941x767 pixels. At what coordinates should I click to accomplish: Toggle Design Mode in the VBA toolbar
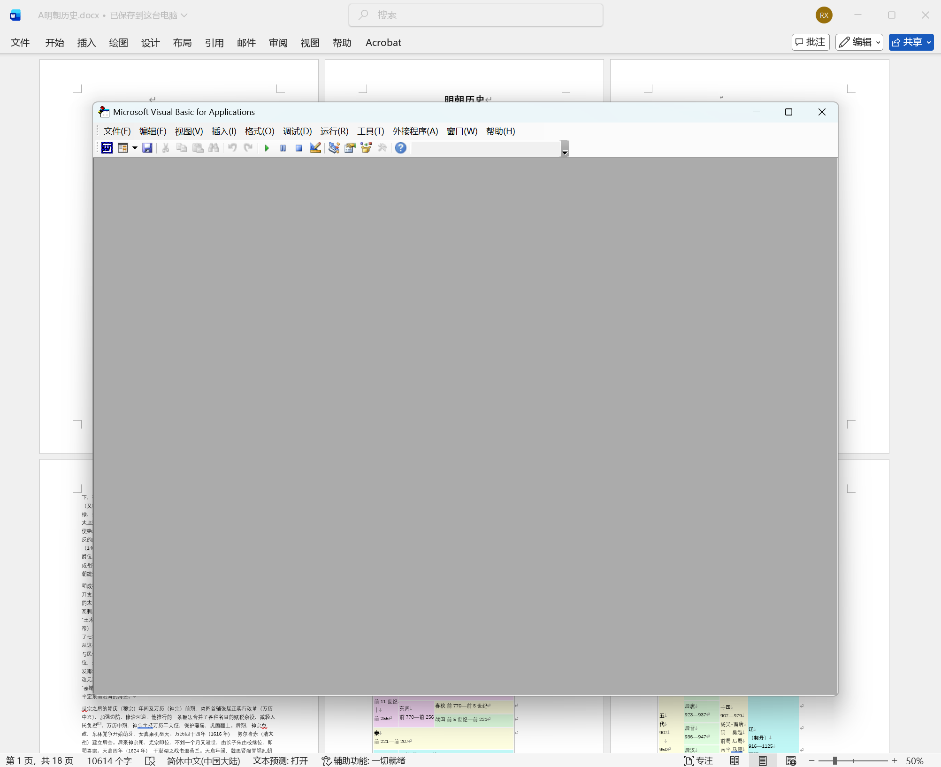pos(315,148)
